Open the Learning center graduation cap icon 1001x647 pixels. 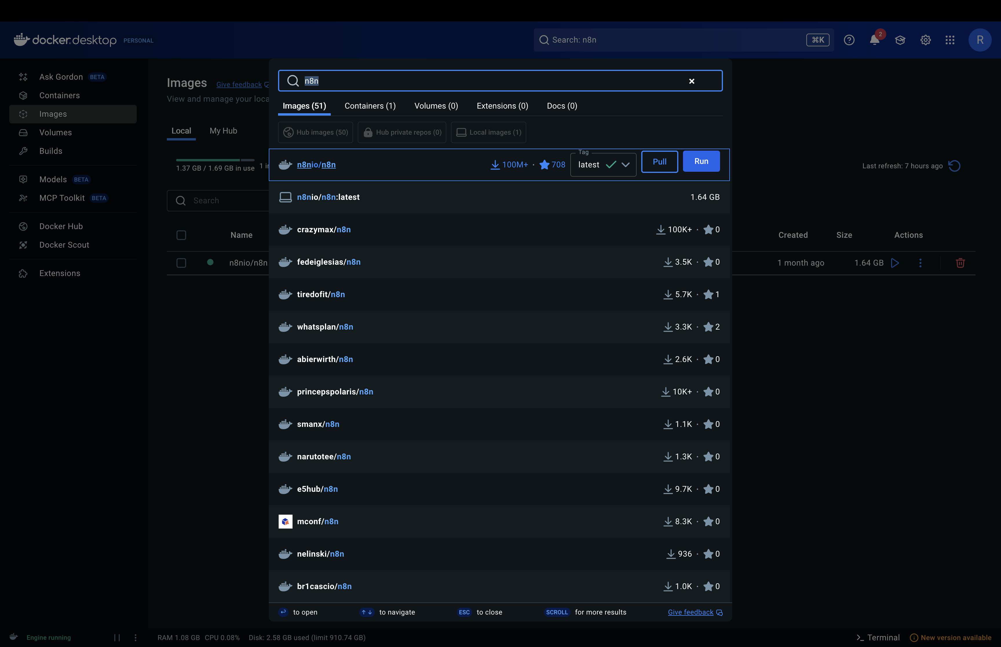[x=900, y=40]
